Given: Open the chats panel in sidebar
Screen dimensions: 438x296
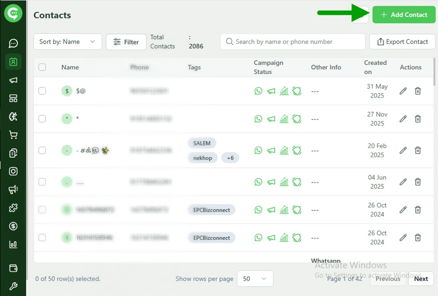Looking at the screenshot, I should [x=13, y=43].
